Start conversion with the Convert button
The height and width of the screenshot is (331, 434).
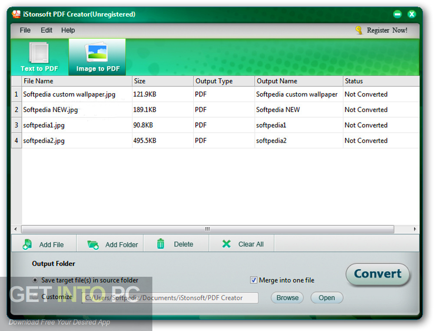coord(378,274)
